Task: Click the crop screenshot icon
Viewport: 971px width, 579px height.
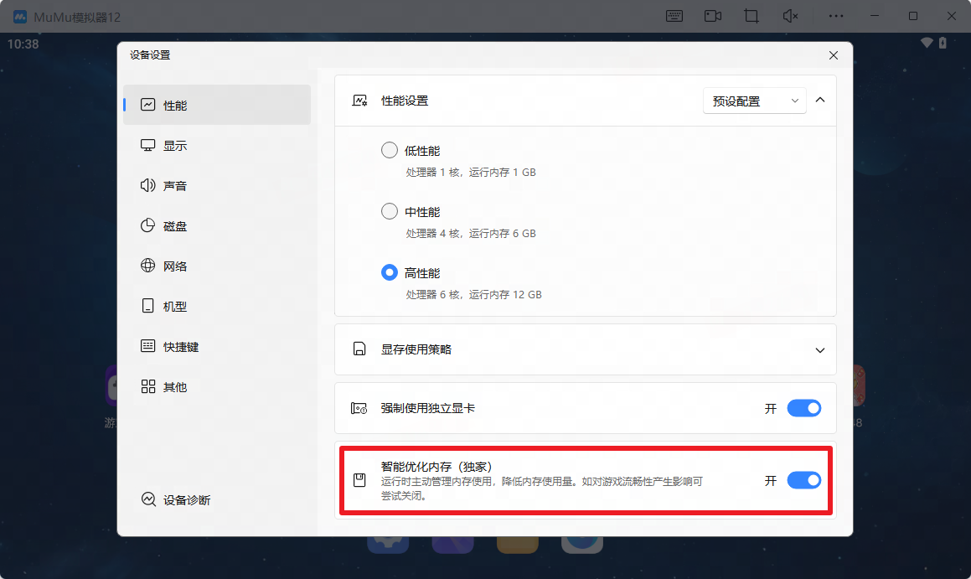Action: click(751, 16)
